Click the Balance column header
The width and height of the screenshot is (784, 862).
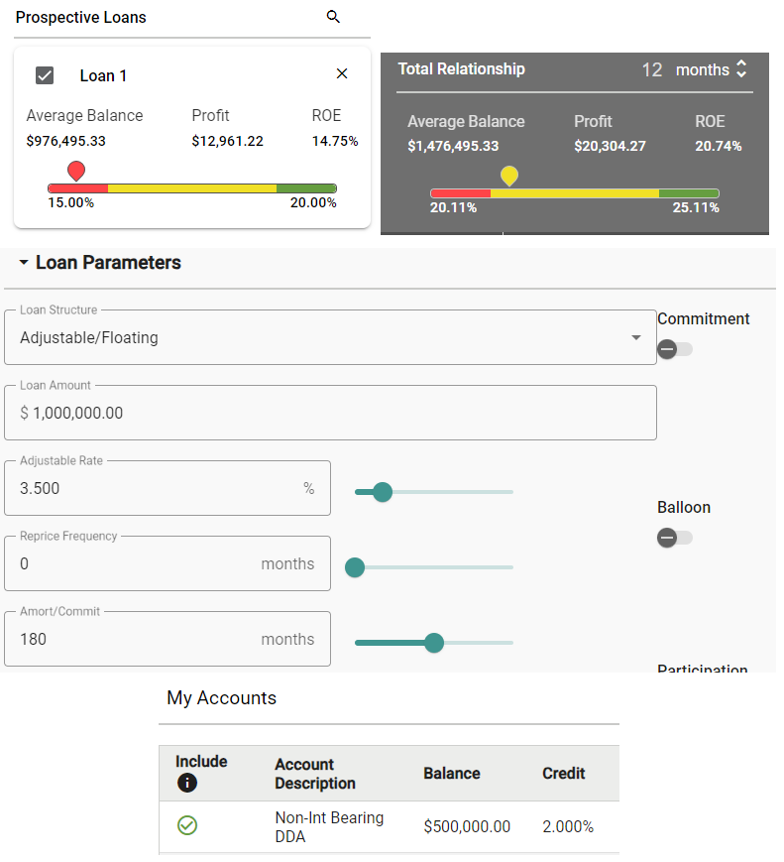(x=451, y=774)
